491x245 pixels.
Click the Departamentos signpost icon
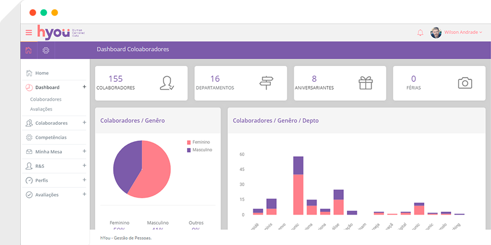click(266, 83)
